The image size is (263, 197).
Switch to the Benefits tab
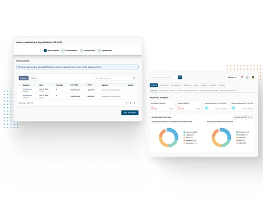pyautogui.click(x=205, y=85)
